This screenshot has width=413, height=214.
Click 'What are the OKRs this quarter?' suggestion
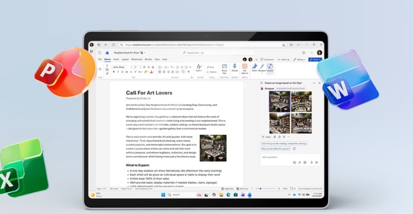(x=275, y=149)
